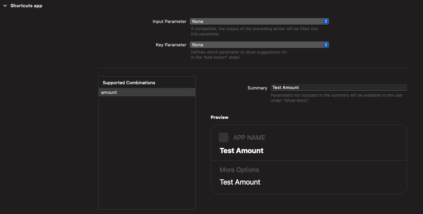Click APP NAME label in preview
Screen dimensions: 423x214
click(x=249, y=138)
